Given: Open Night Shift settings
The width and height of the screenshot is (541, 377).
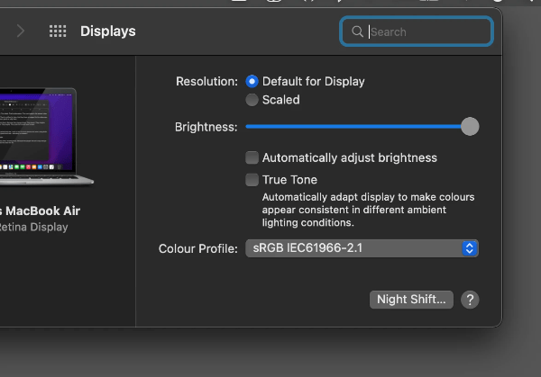Looking at the screenshot, I should (411, 300).
